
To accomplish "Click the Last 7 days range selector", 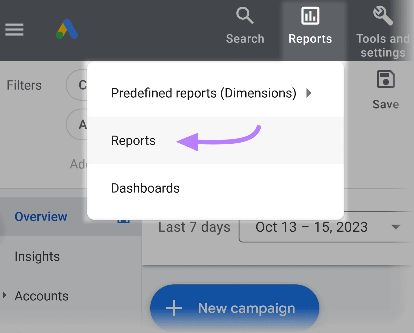I will click(194, 227).
